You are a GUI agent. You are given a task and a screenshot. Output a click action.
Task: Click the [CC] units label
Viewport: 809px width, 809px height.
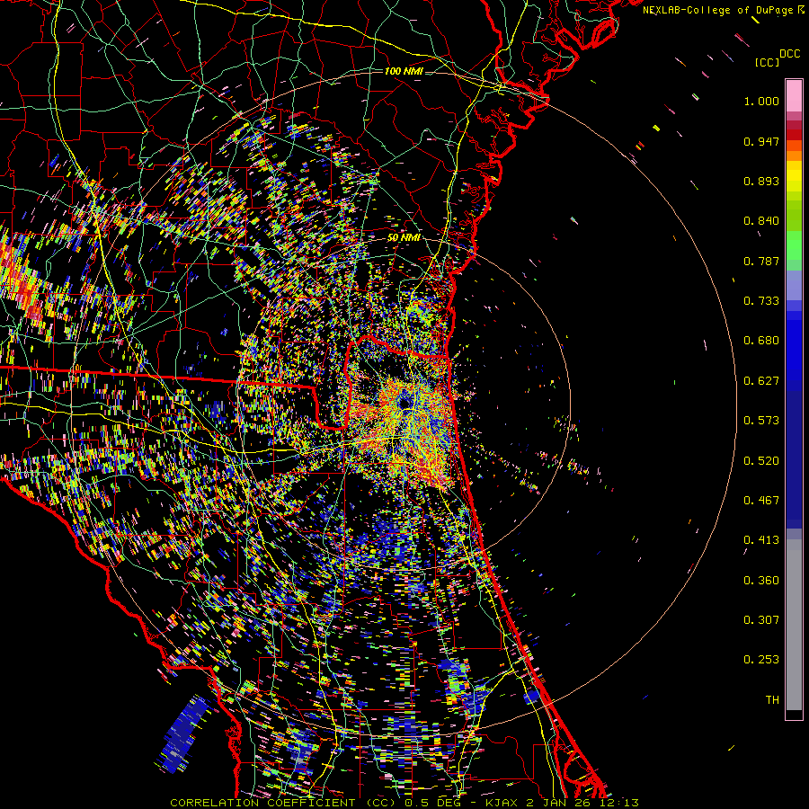point(768,62)
